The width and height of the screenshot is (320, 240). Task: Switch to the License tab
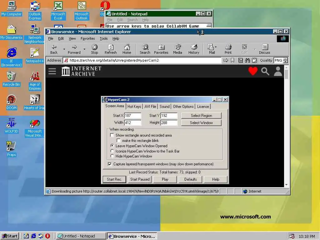(x=203, y=107)
